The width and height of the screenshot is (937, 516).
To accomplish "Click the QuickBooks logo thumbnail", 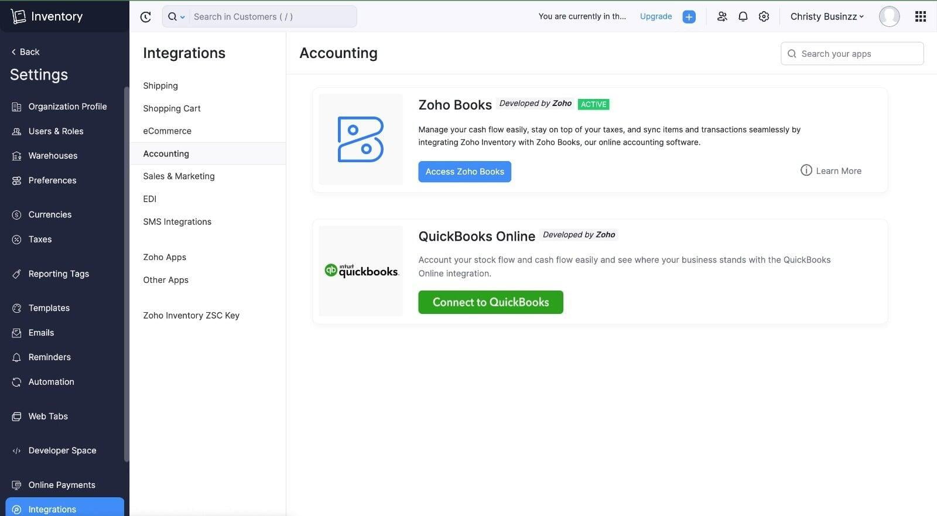I will 361,271.
